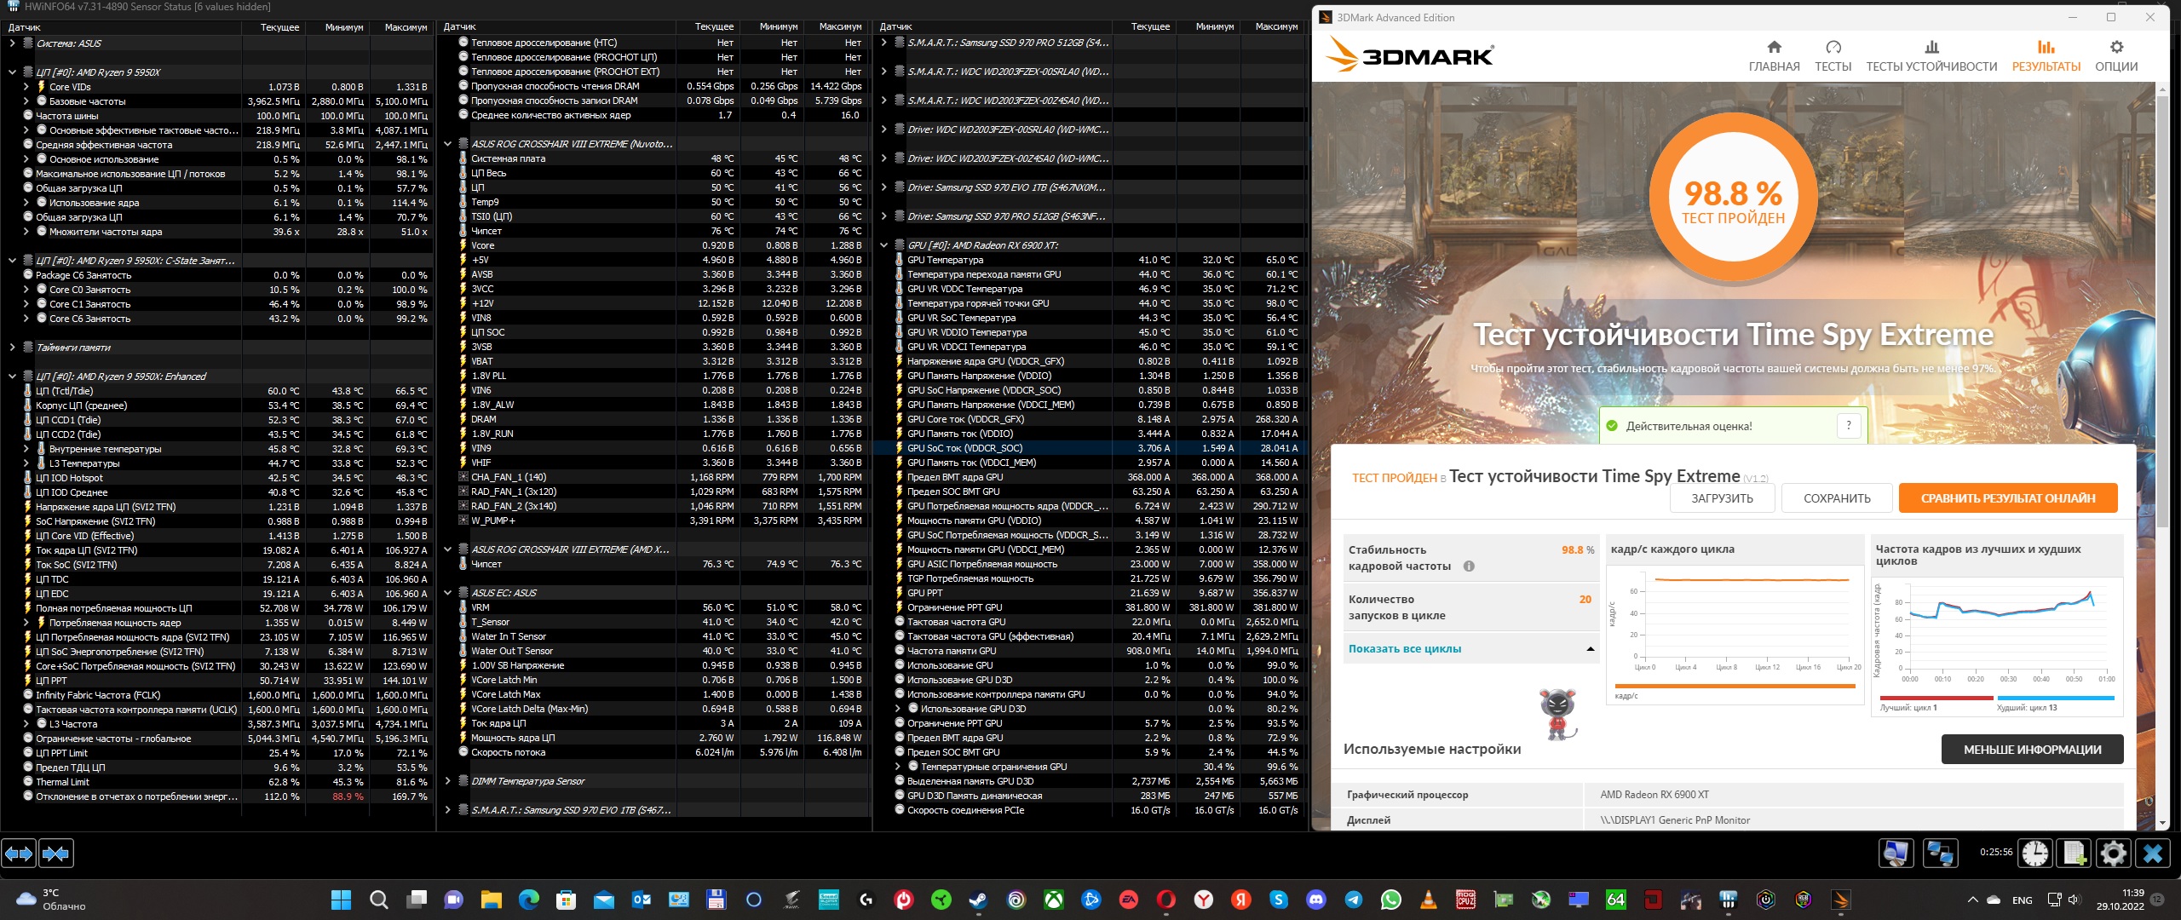The width and height of the screenshot is (2181, 920).
Task: Open the ОПЦИИ tab in 3DMark
Action: click(2116, 56)
